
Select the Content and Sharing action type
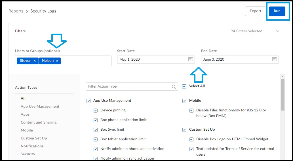click(x=39, y=122)
